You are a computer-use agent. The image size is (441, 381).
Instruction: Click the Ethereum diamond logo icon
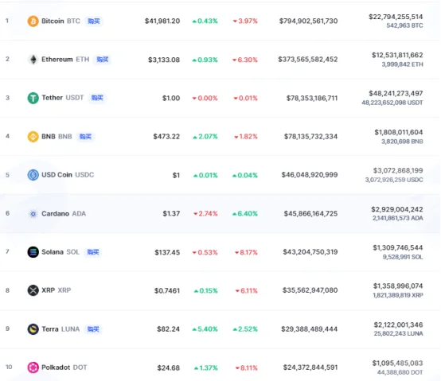(x=33, y=60)
